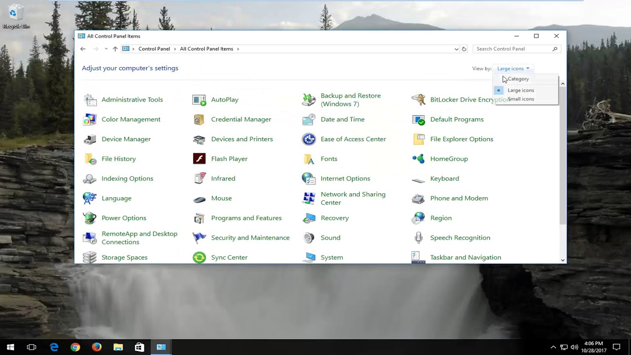Expand the address bar history dropdown

pyautogui.click(x=456, y=49)
